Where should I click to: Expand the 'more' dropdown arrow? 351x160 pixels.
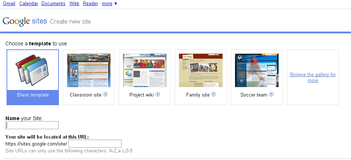point(116,4)
